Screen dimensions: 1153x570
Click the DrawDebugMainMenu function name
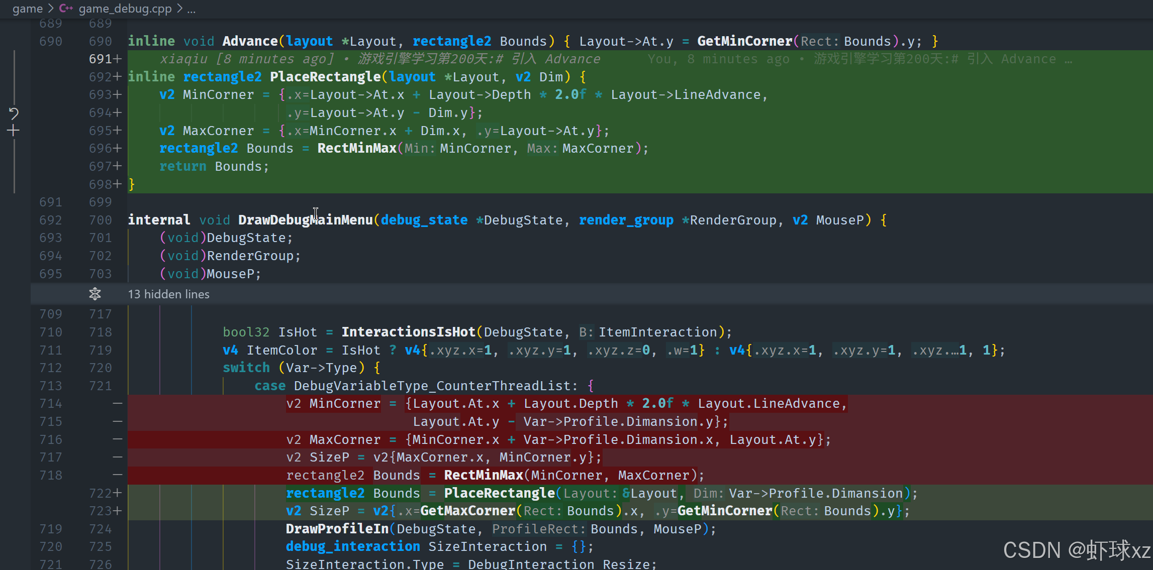pyautogui.click(x=305, y=220)
